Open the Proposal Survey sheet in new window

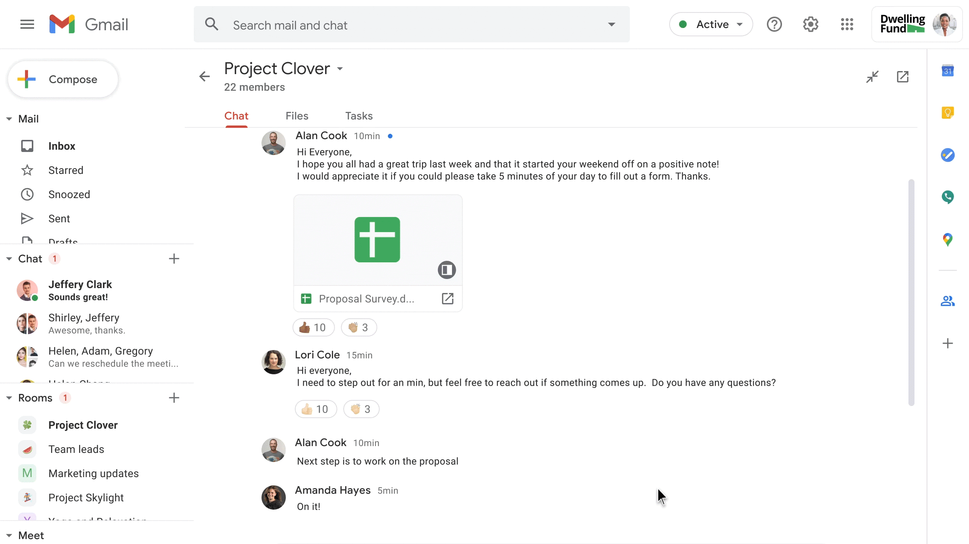click(x=447, y=298)
